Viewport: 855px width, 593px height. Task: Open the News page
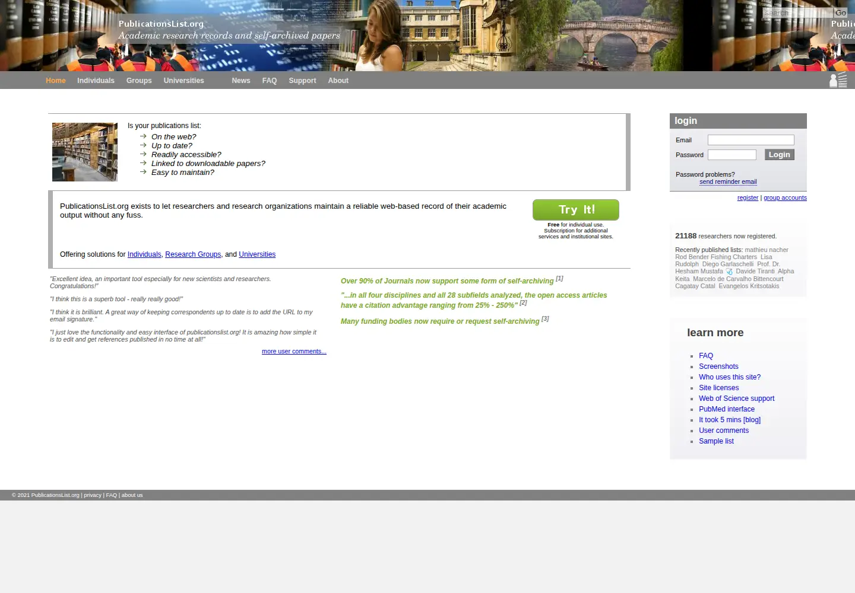[x=241, y=81]
